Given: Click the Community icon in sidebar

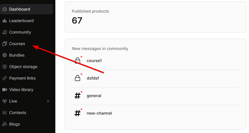Looking at the screenshot, I should pyautogui.click(x=4, y=32).
